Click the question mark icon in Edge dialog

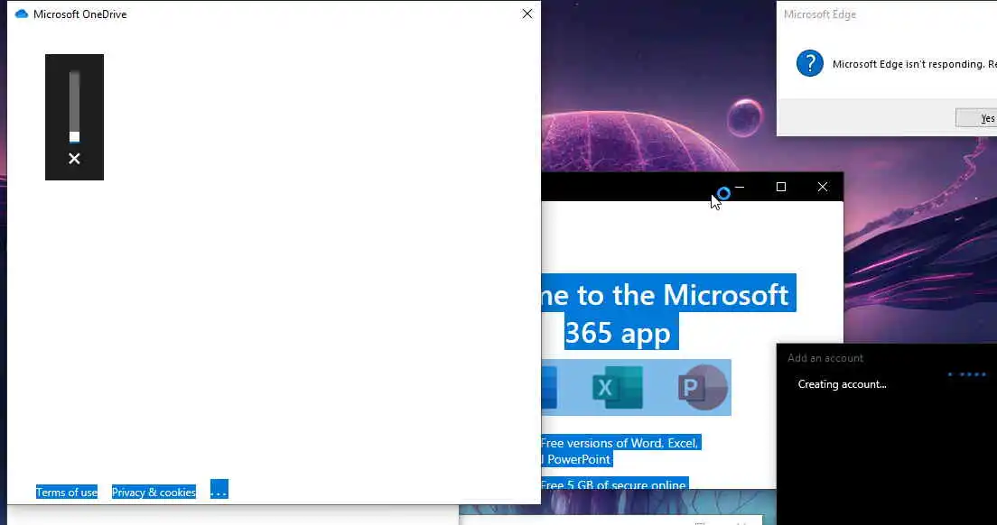[809, 63]
